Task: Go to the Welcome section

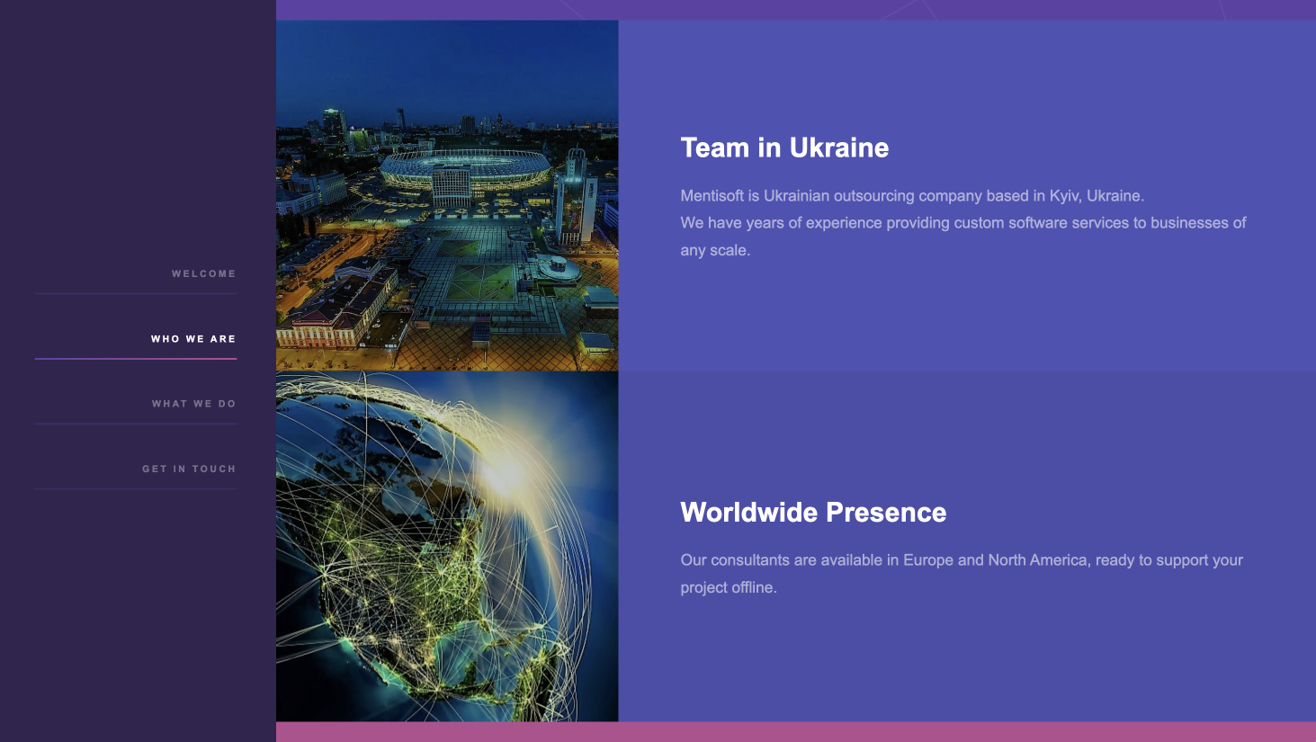Action: [x=203, y=273]
